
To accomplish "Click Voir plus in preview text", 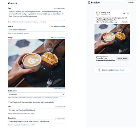I will coord(125,22).
